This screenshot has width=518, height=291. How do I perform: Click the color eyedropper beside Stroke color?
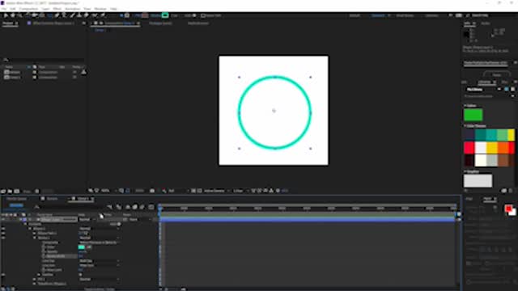(89, 247)
